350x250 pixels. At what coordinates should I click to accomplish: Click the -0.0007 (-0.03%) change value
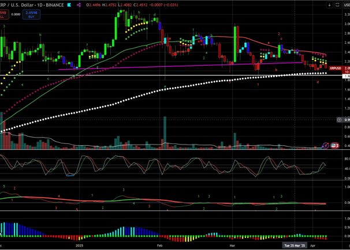pos(163,5)
